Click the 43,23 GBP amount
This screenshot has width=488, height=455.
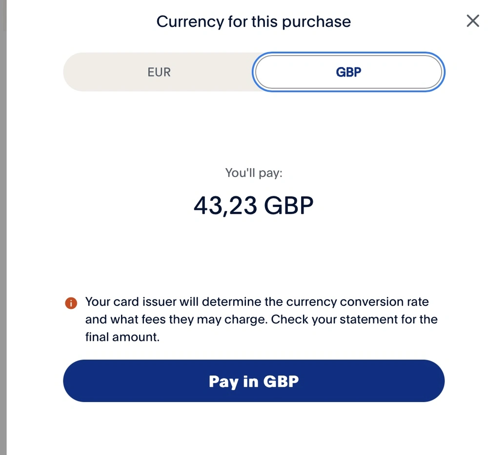pos(253,206)
